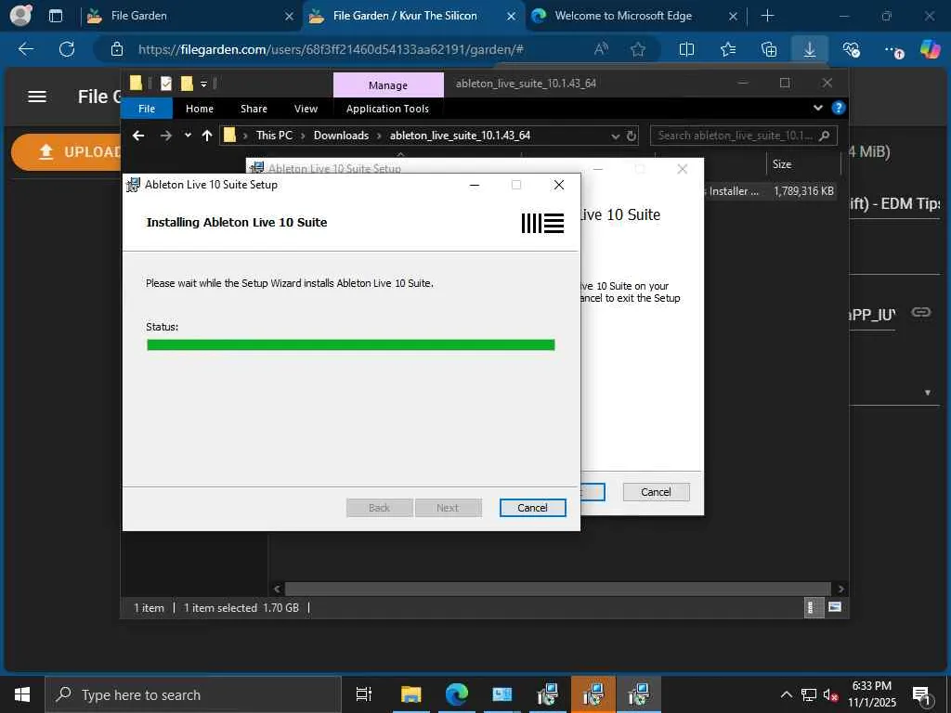
Task: Open Edge profile avatar
Action: 20,15
